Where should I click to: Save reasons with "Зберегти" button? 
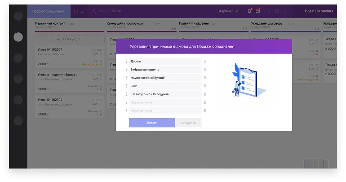click(152, 123)
